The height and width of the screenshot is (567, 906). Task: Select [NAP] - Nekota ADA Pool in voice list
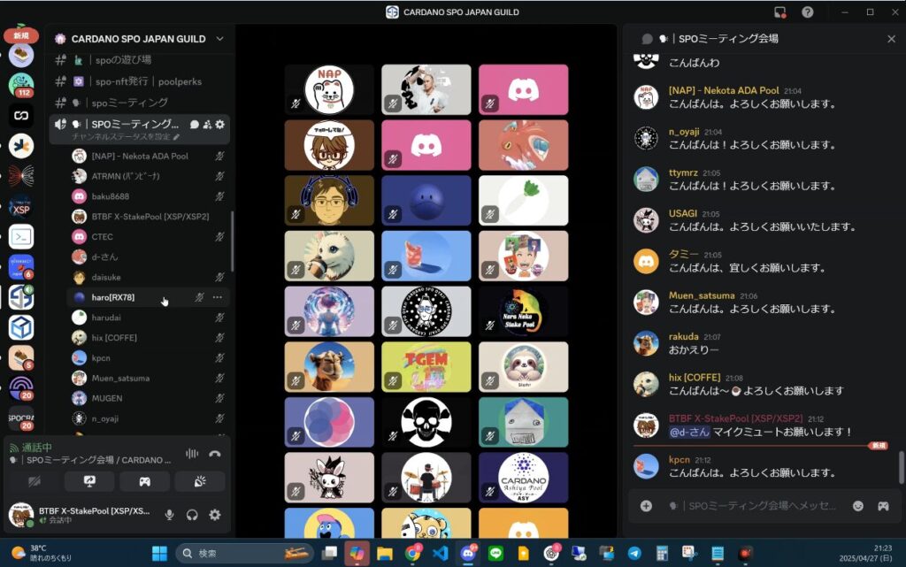(149, 156)
